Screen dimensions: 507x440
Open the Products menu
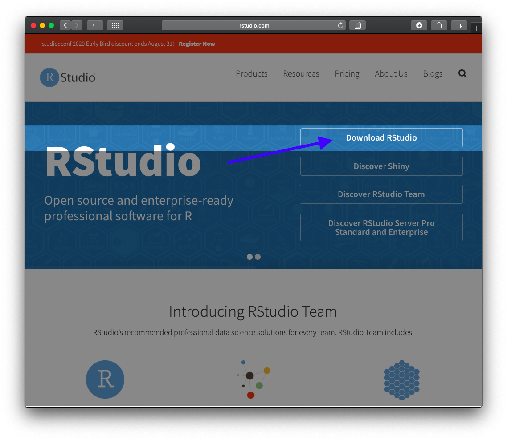click(252, 73)
